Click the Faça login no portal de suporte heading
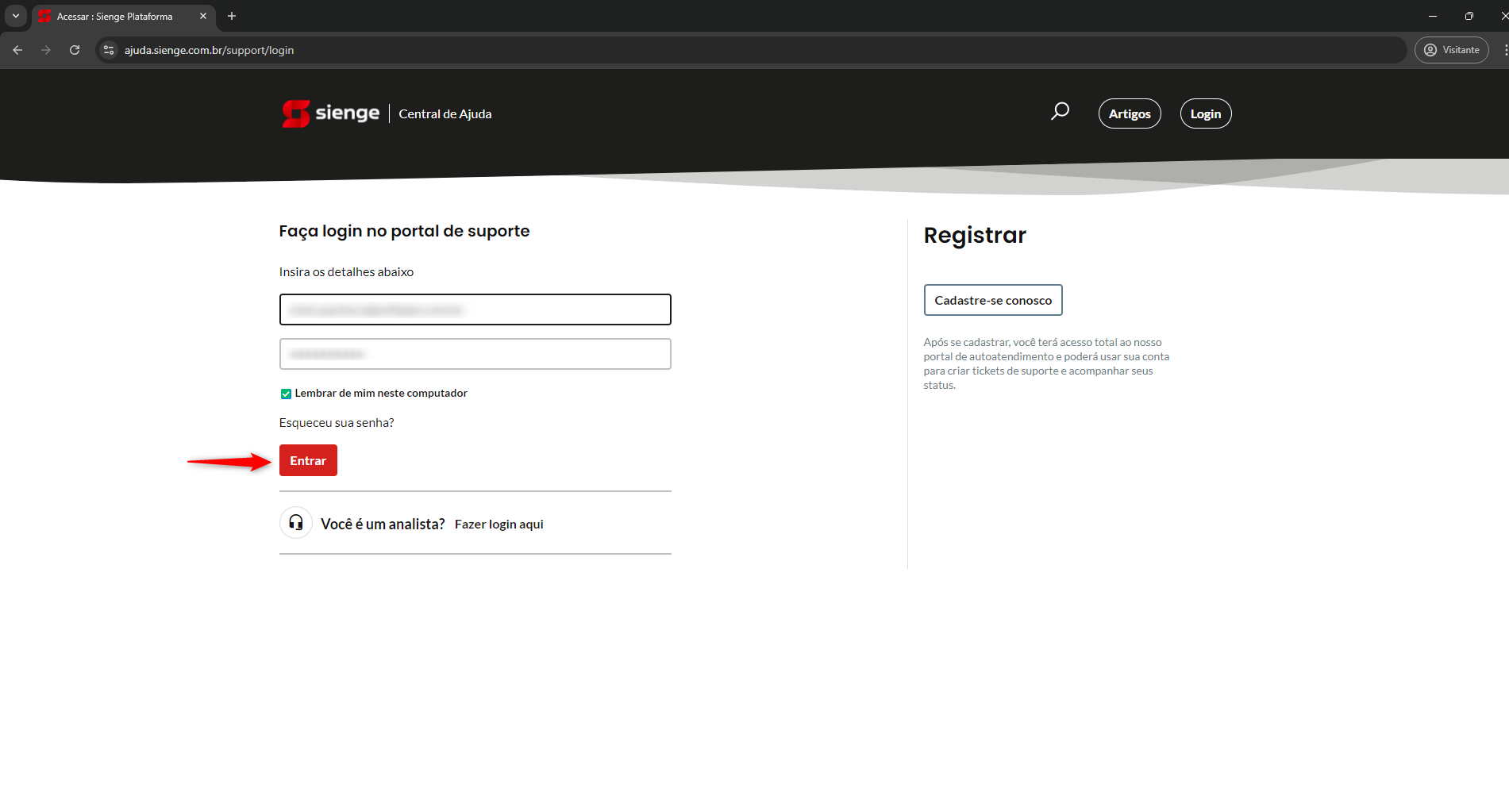This screenshot has height=811, width=1509. pos(404,231)
